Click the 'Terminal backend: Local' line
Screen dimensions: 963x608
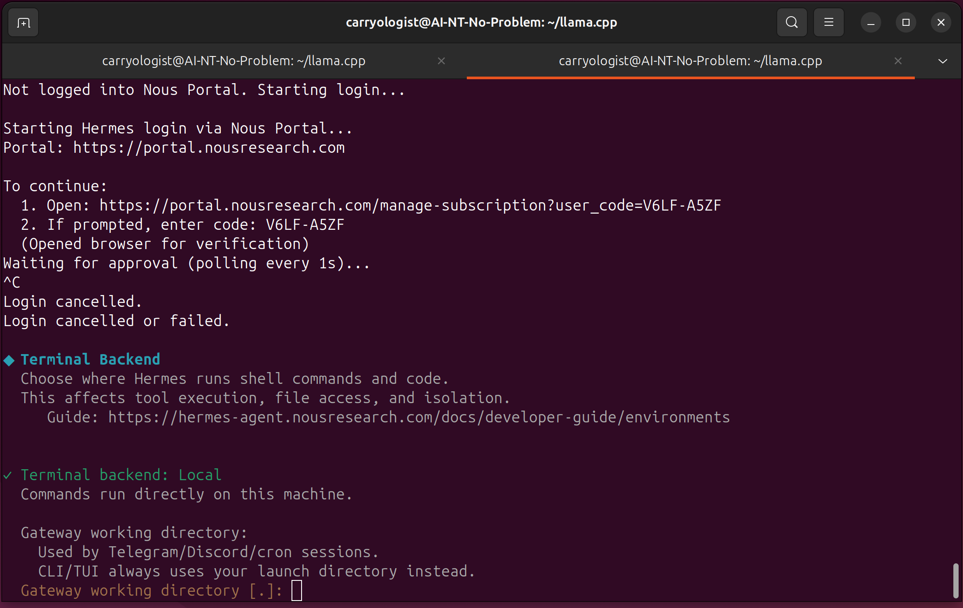pyautogui.click(x=121, y=475)
